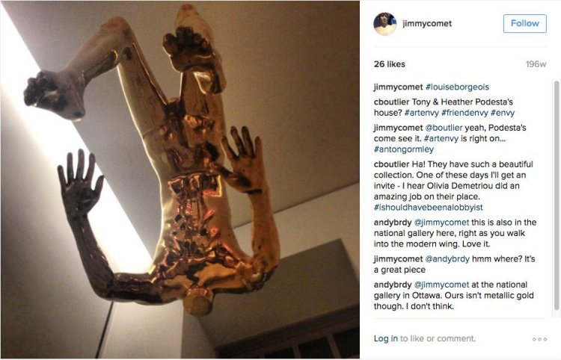This screenshot has height=360, width=561.
Task: Open the @jimmycomet mention in the national gallery comment
Action: pyautogui.click(x=441, y=223)
